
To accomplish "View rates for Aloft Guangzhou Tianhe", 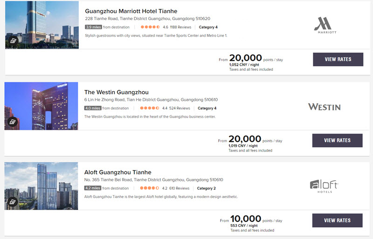I will [x=337, y=220].
